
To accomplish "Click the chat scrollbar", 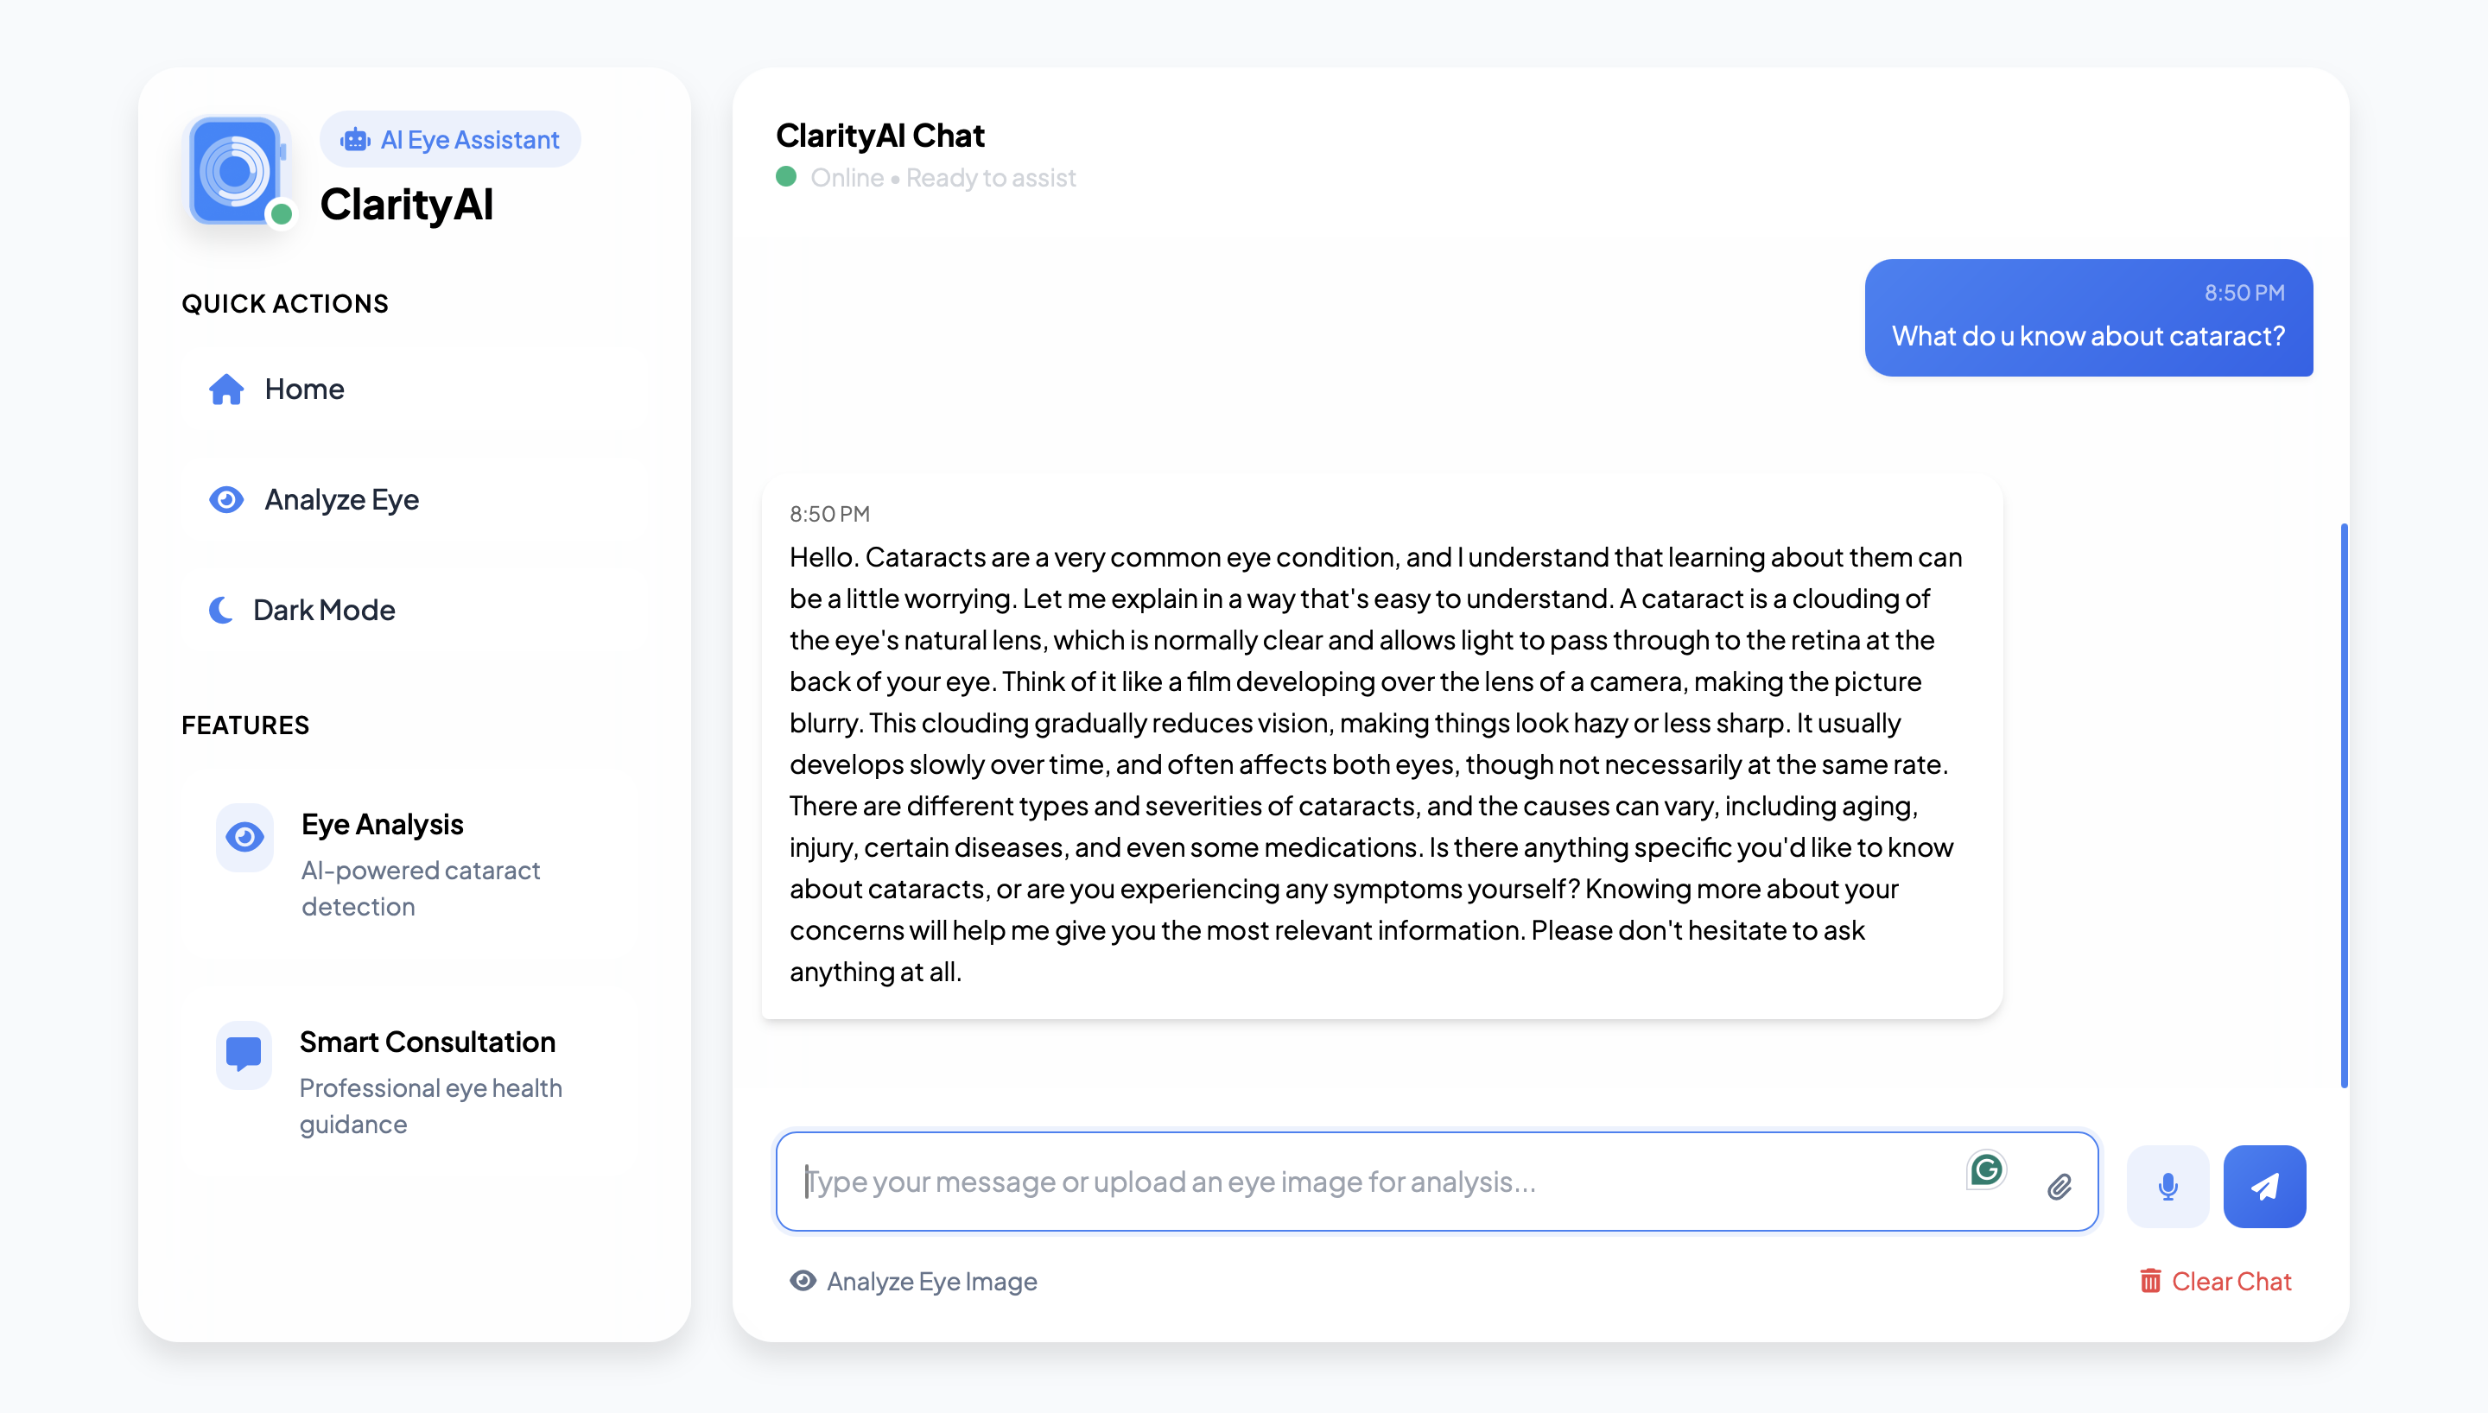I will (2344, 806).
